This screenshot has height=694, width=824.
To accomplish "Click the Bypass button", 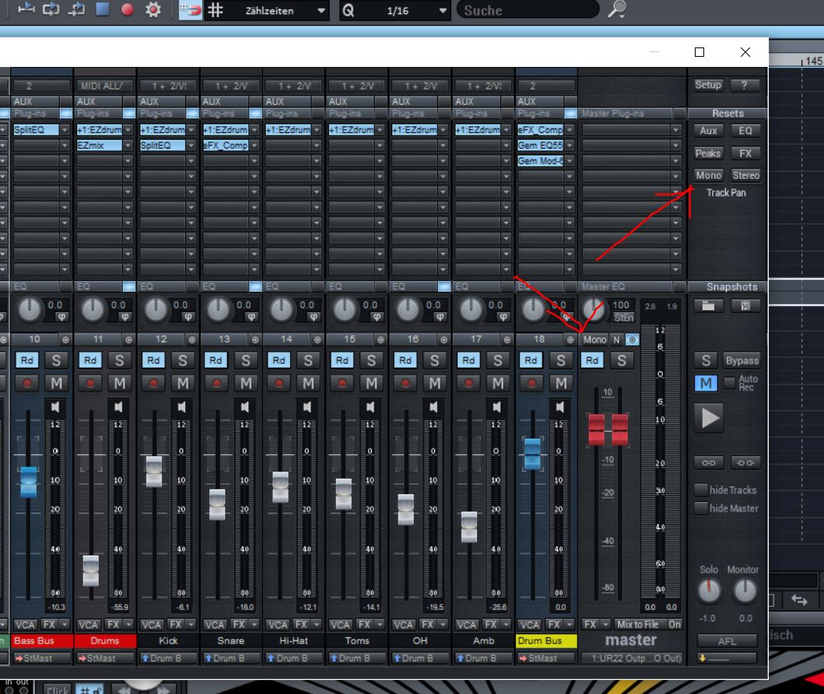I will click(x=742, y=360).
